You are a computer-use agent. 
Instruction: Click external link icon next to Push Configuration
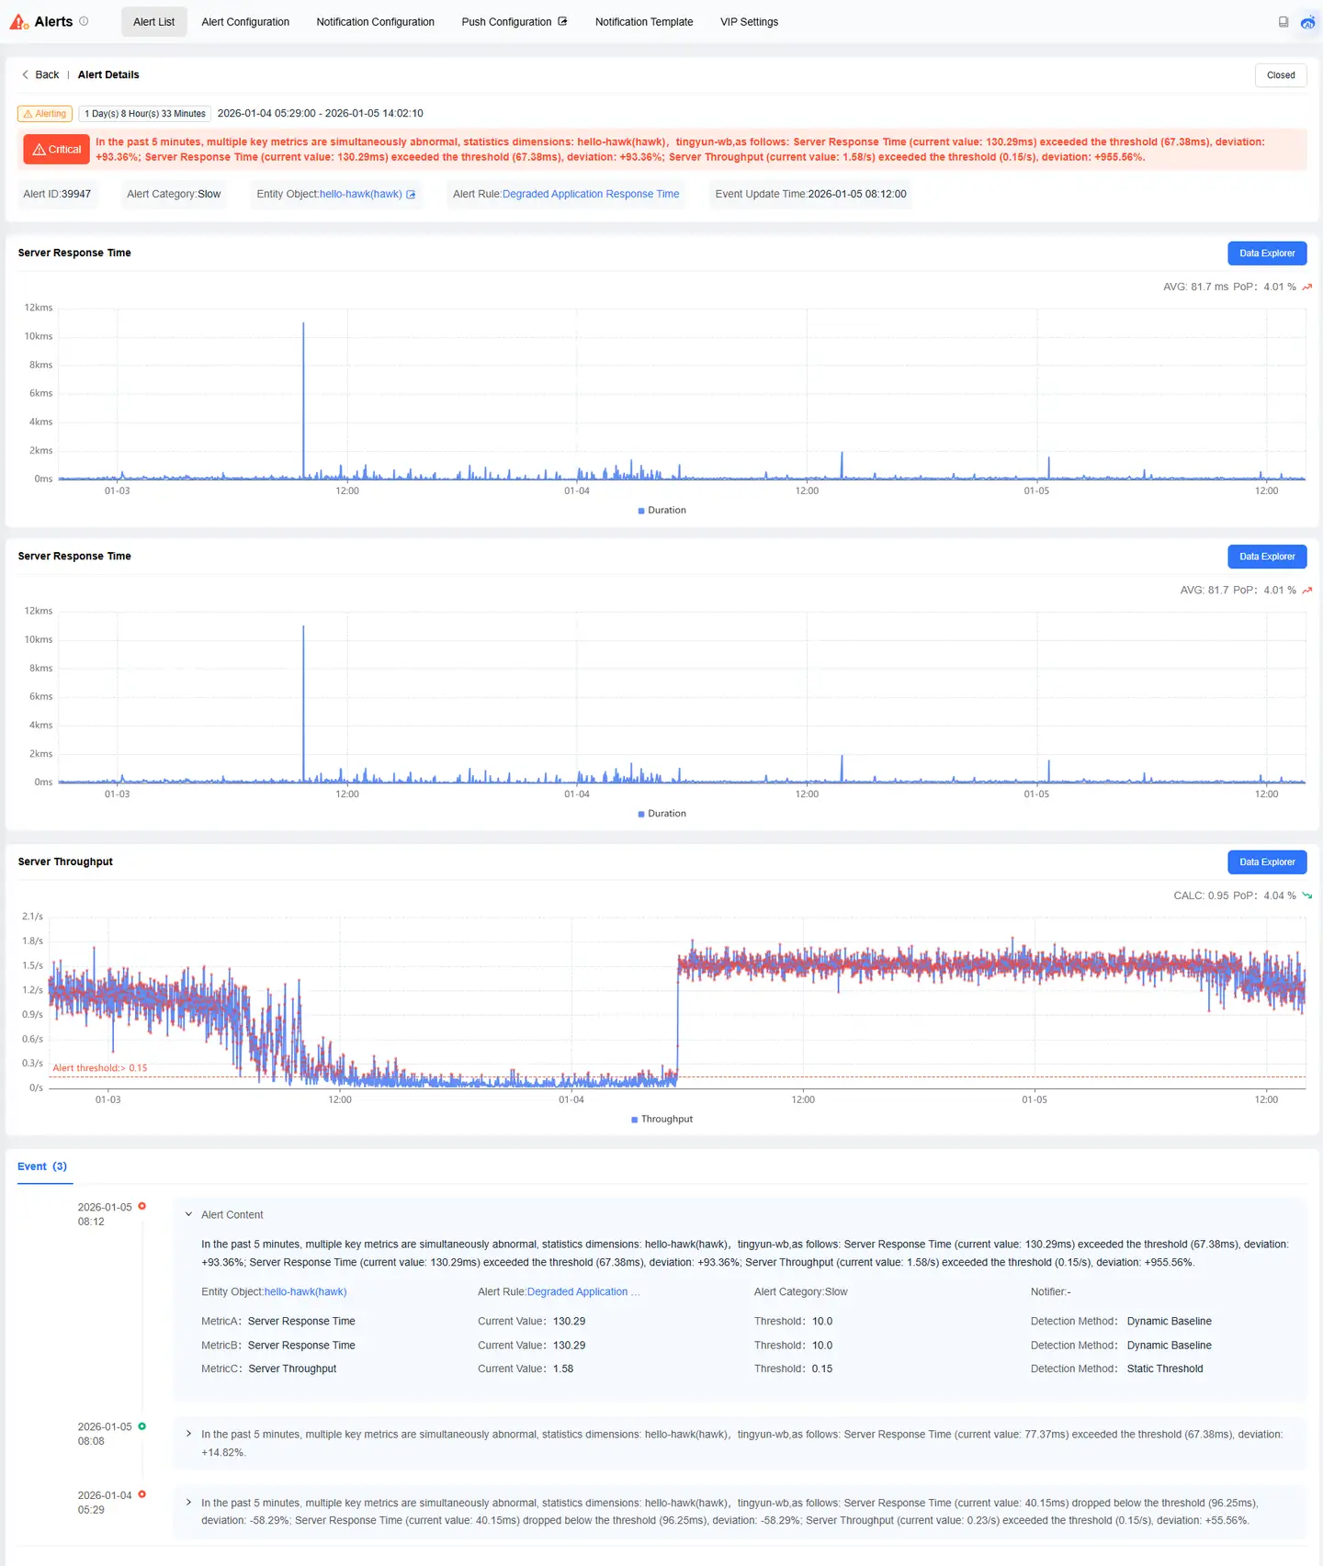[x=562, y=21]
